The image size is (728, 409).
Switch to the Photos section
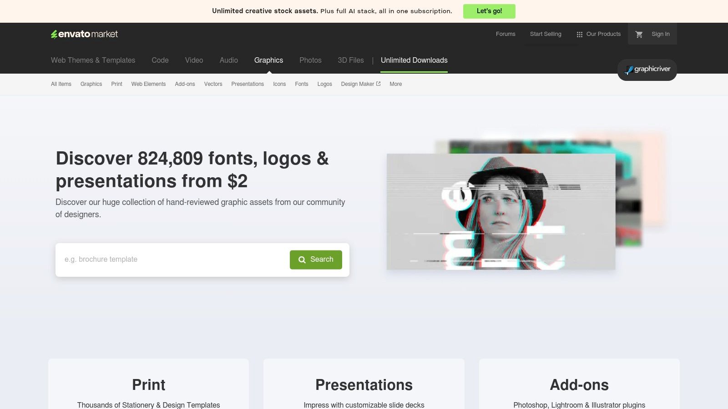[x=310, y=60]
